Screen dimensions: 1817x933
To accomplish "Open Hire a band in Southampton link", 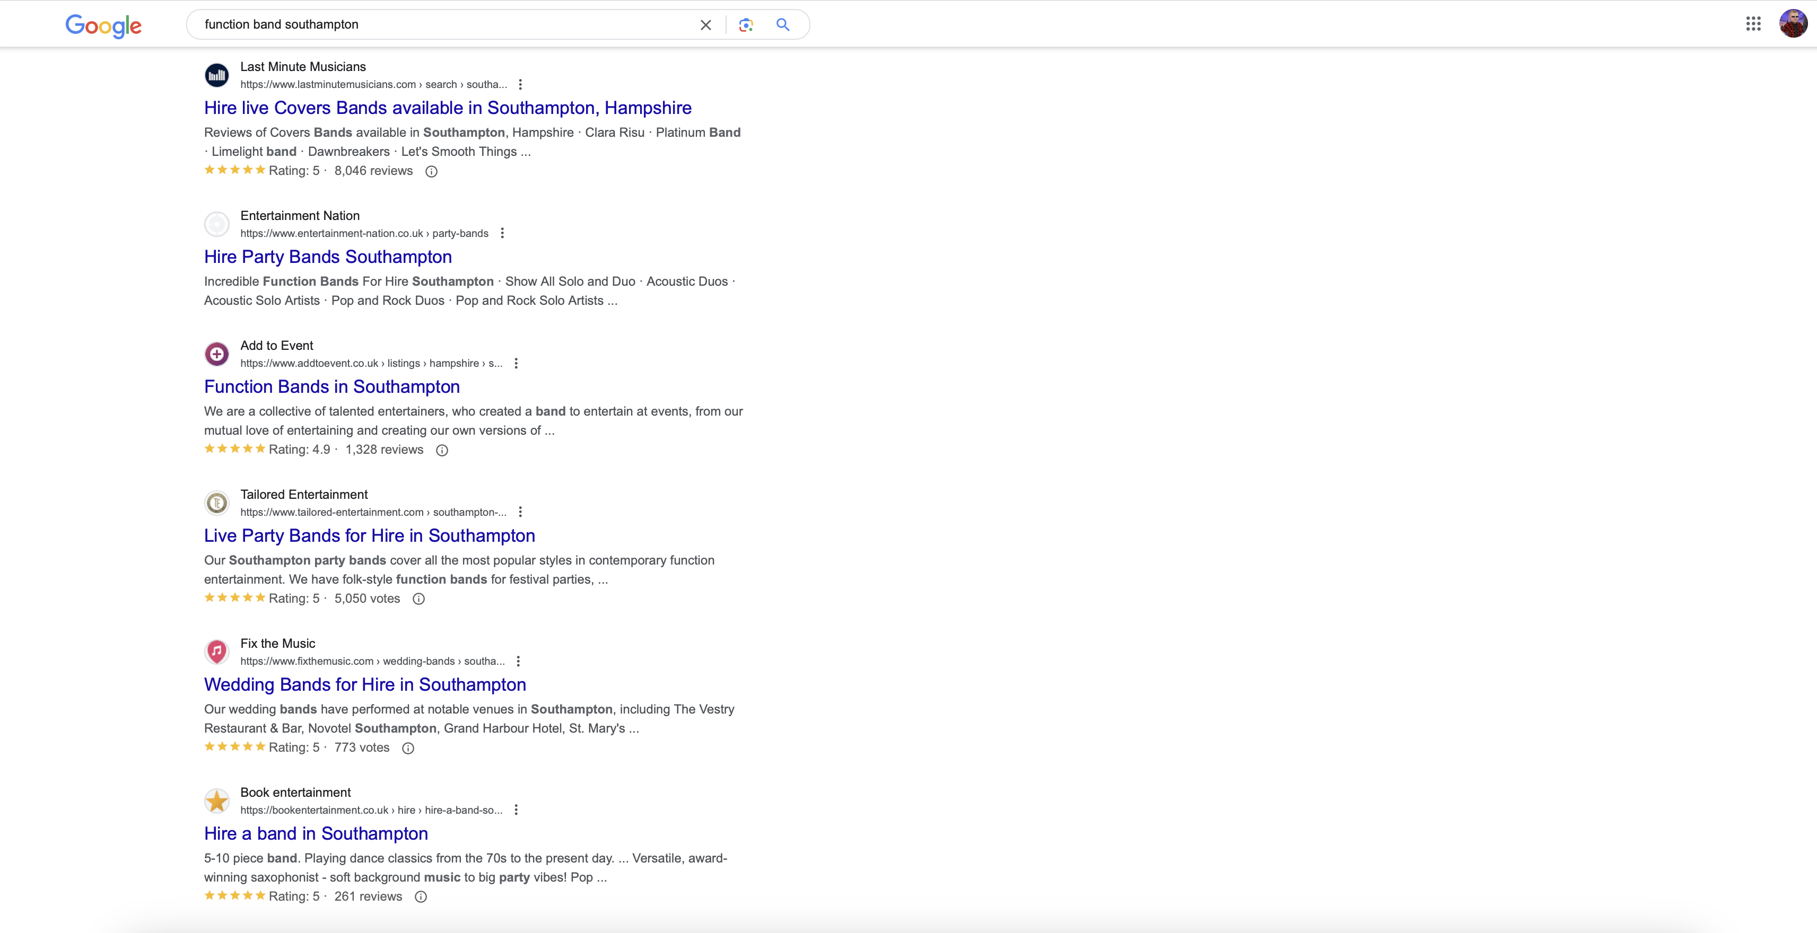I will click(x=316, y=833).
